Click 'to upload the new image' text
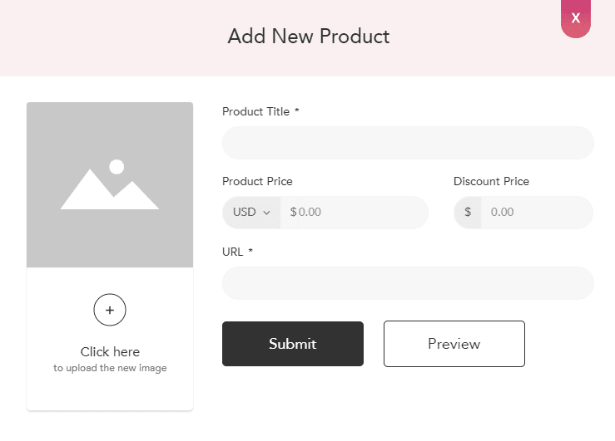This screenshot has width=615, height=441. (x=110, y=368)
